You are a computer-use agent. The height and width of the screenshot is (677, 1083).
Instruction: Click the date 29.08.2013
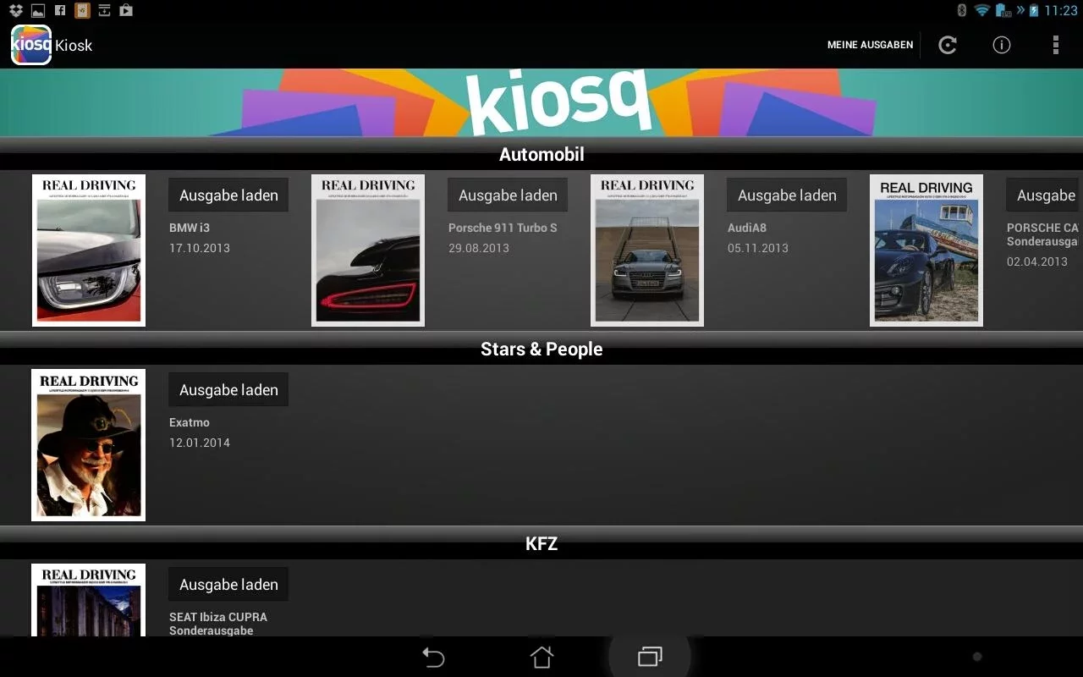pos(479,248)
